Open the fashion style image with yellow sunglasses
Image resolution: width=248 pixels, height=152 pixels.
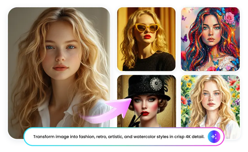coord(146,39)
